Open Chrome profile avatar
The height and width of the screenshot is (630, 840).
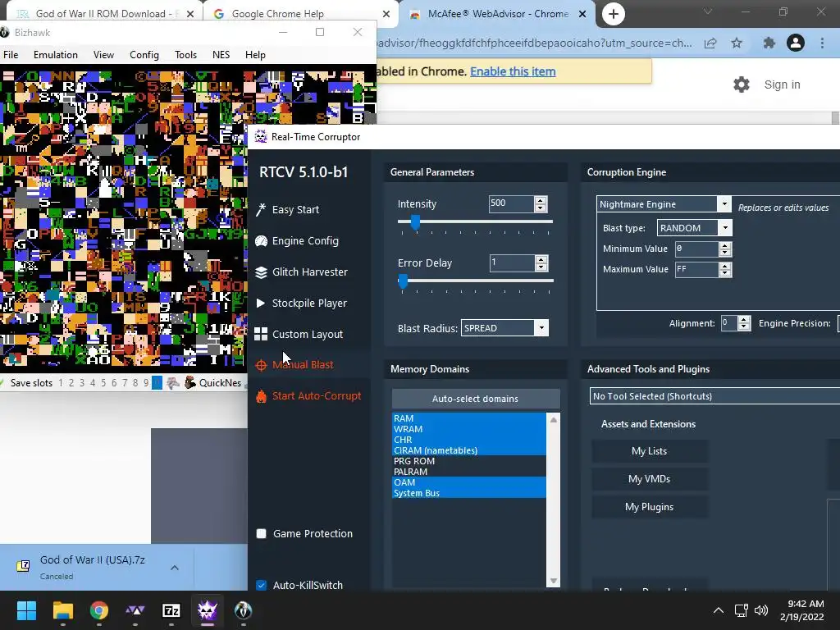click(x=796, y=43)
